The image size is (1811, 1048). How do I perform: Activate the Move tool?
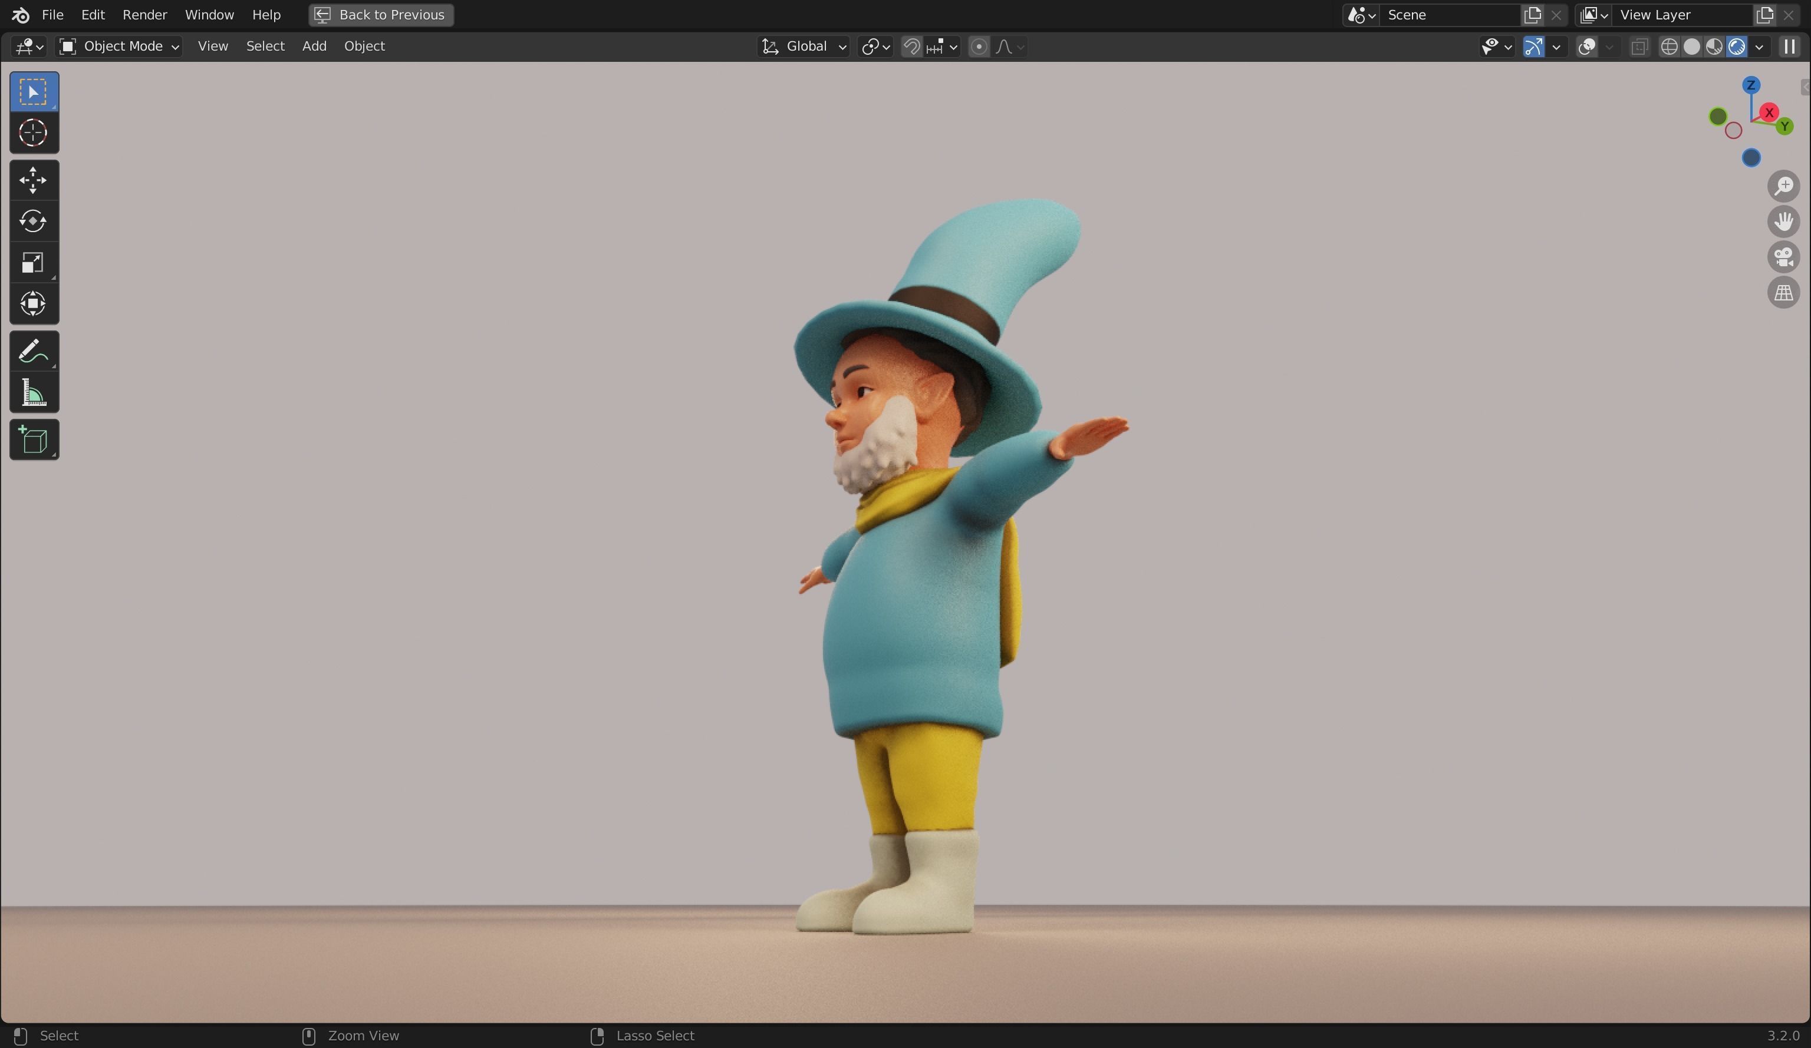33,180
